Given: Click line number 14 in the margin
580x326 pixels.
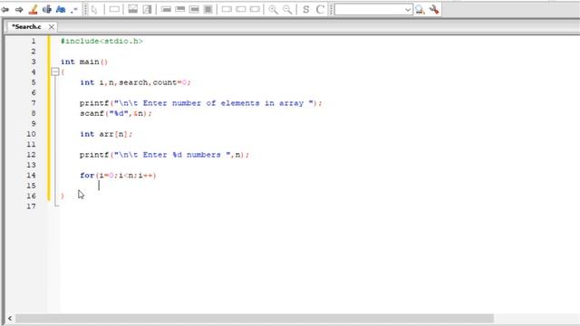Looking at the screenshot, I should (x=31, y=176).
